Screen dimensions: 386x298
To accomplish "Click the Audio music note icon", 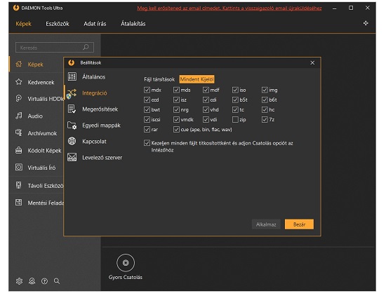I will coord(19,116).
